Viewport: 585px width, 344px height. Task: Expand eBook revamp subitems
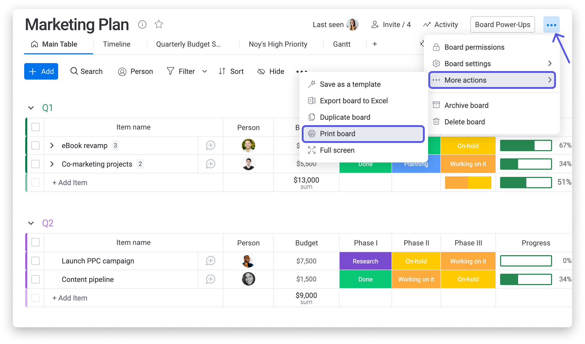[x=52, y=145]
